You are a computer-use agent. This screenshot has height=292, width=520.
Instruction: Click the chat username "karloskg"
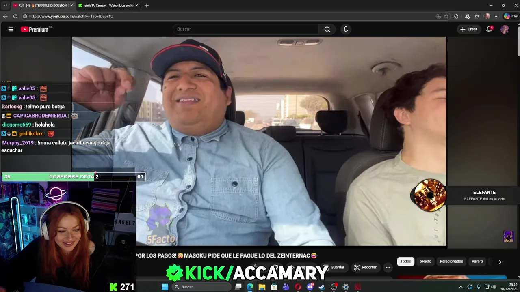point(12,107)
